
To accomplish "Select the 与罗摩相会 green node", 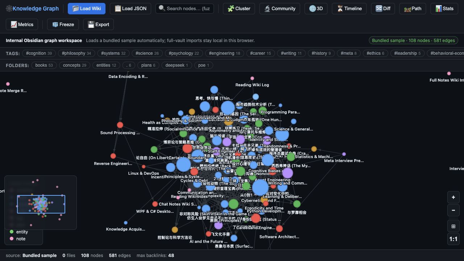I will tap(297, 204).
